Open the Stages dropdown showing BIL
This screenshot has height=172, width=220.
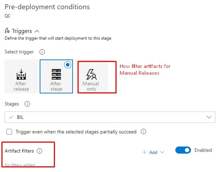(110, 117)
